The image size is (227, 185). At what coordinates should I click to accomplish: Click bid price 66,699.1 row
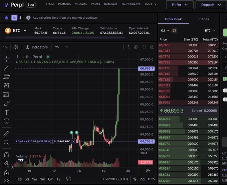pyautogui.click(x=189, y=119)
